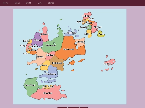Select the Dredan territory

81,42
